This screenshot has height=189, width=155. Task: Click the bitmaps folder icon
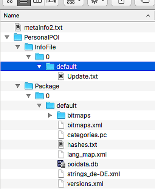pyautogui.click(x=61, y=115)
